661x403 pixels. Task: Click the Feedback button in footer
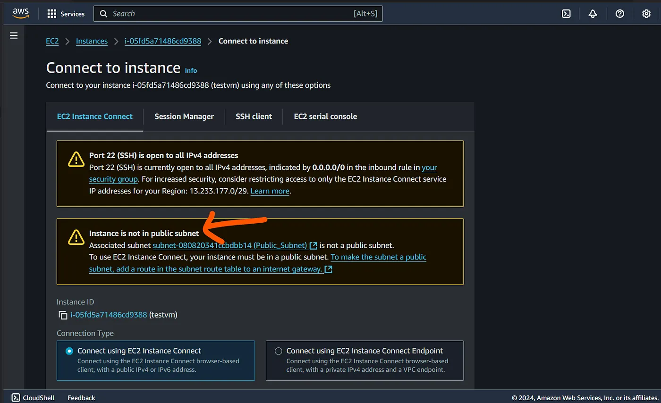81,398
